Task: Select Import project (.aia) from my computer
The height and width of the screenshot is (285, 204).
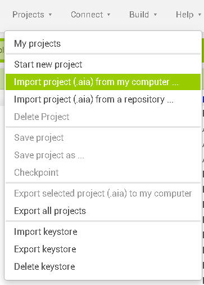Action: coord(103,82)
